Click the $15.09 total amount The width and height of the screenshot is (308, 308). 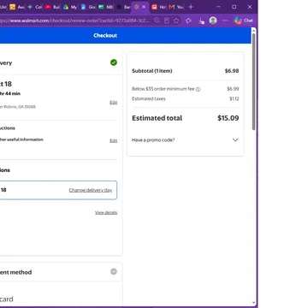click(228, 118)
